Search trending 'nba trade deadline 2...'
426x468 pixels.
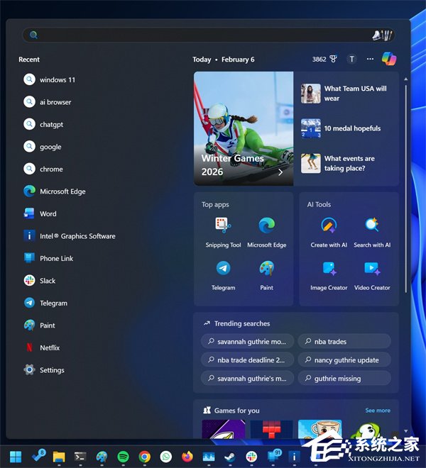pyautogui.click(x=247, y=360)
